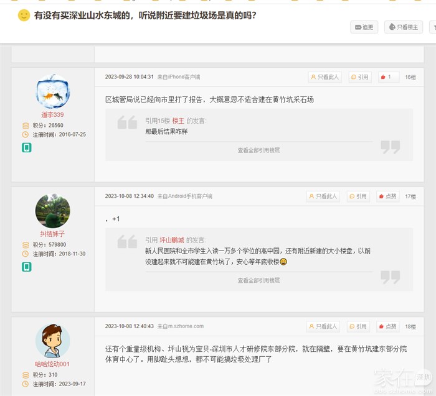
Task: Quote the 18楼 post using 引用
Action: [359, 326]
